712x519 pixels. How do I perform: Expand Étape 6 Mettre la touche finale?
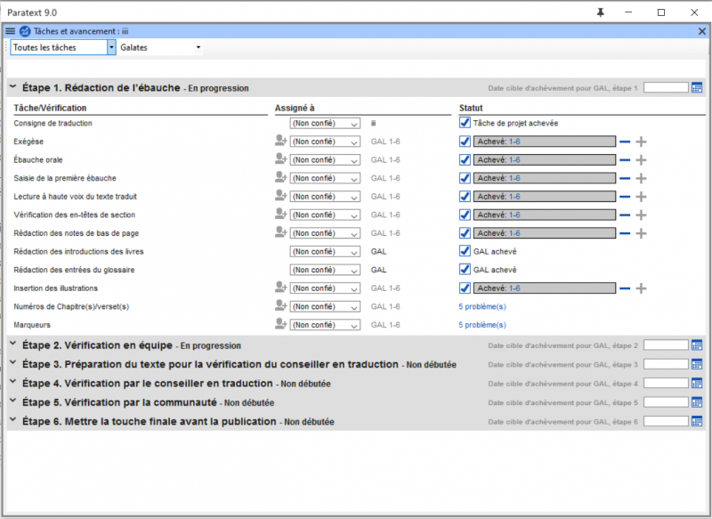coord(13,420)
